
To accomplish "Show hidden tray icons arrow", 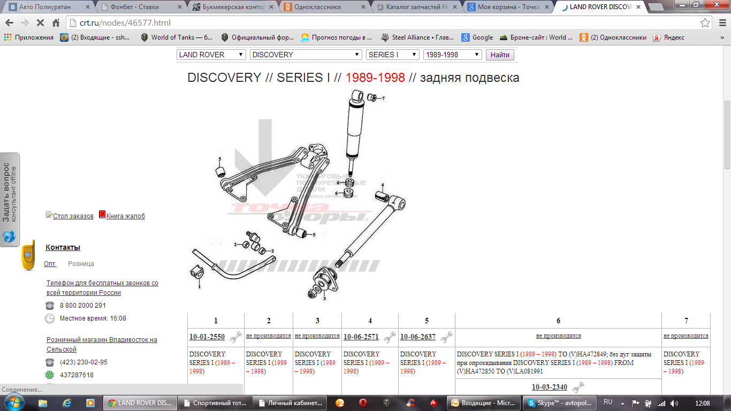I will (622, 403).
